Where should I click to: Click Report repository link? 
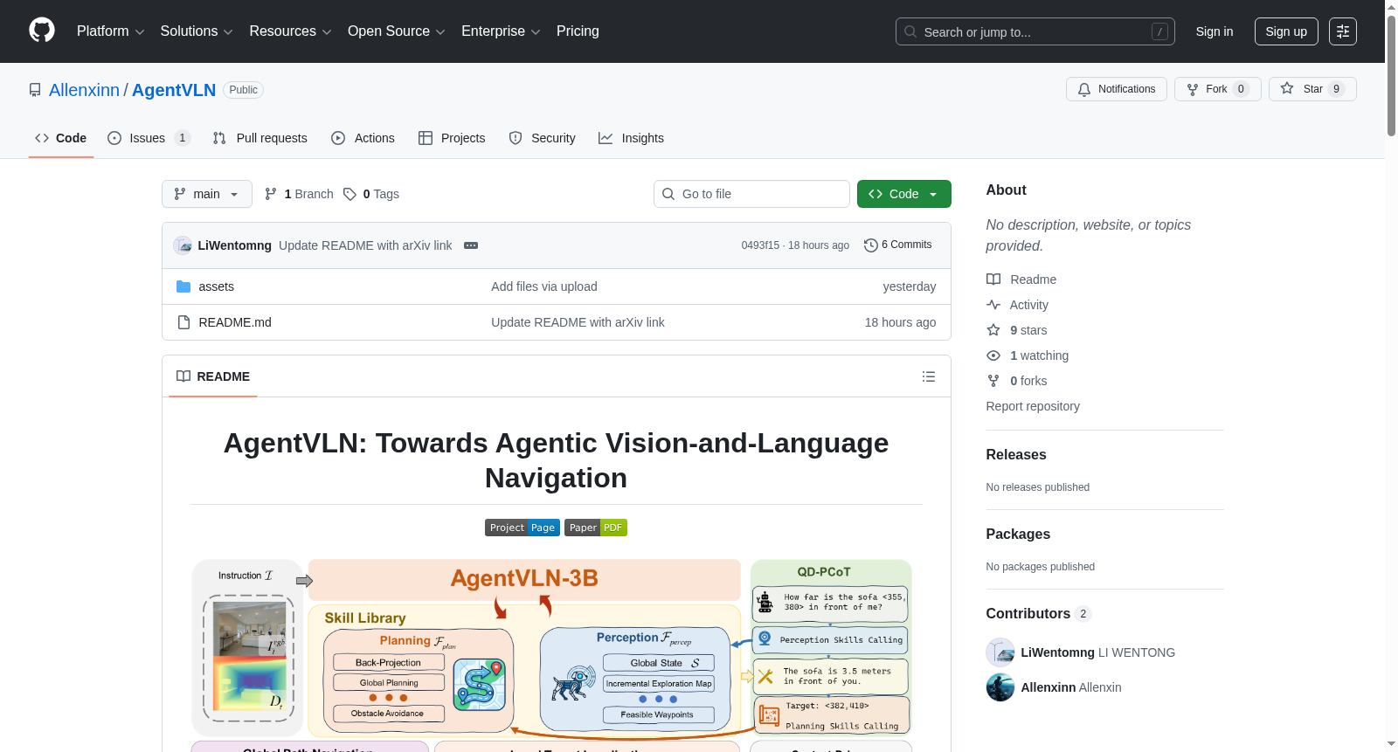[x=1033, y=406]
